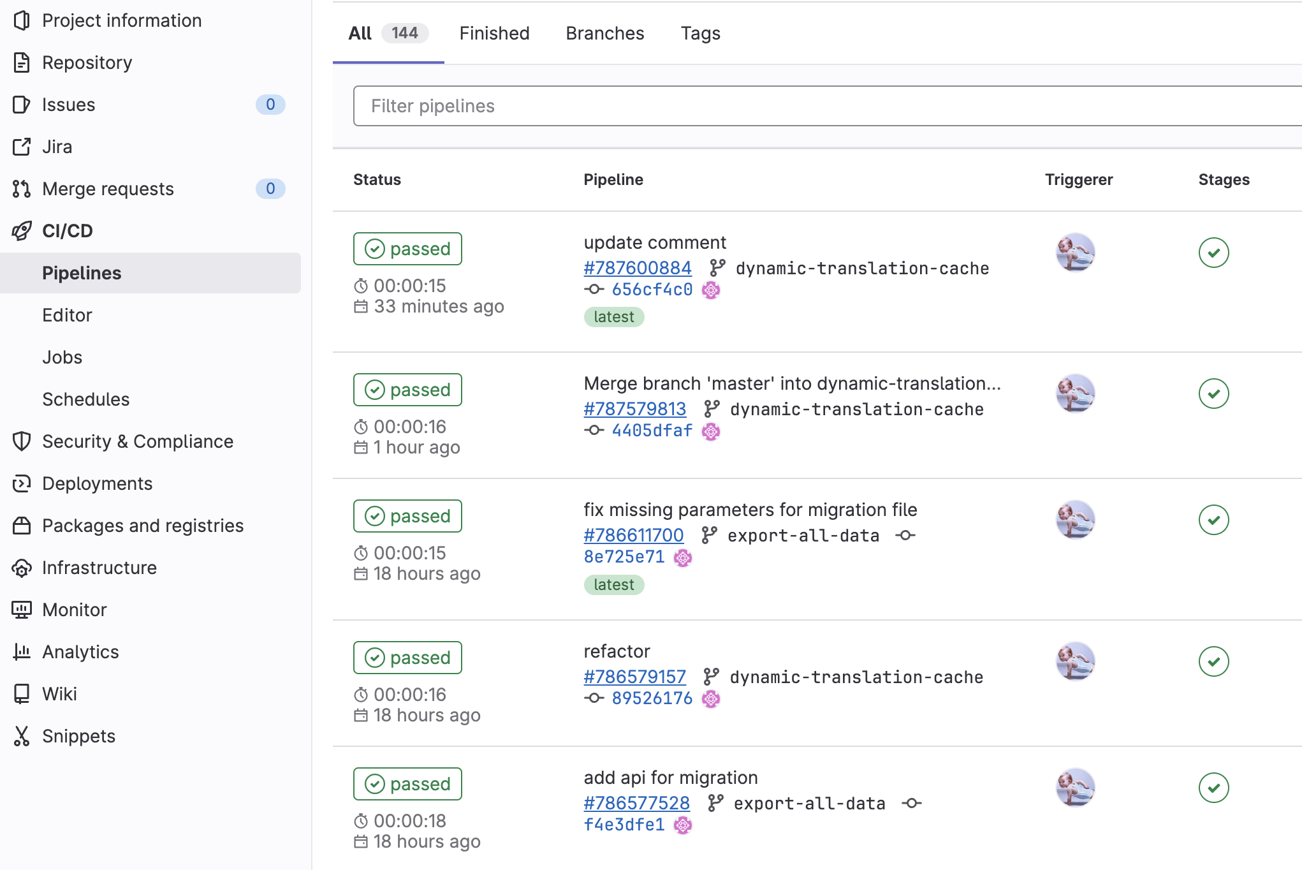The image size is (1302, 870).
Task: Switch to the Branches tab
Action: [604, 33]
